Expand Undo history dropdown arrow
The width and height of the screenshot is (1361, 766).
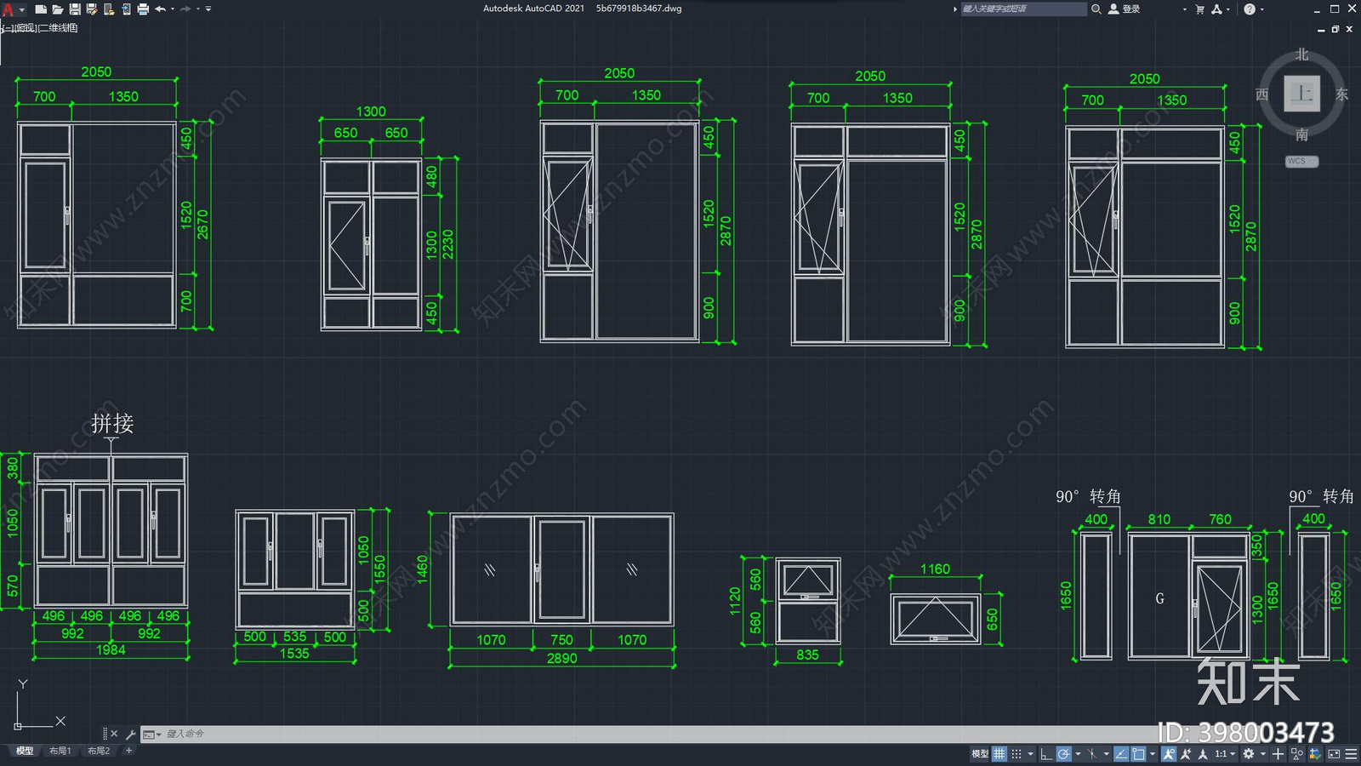(173, 9)
